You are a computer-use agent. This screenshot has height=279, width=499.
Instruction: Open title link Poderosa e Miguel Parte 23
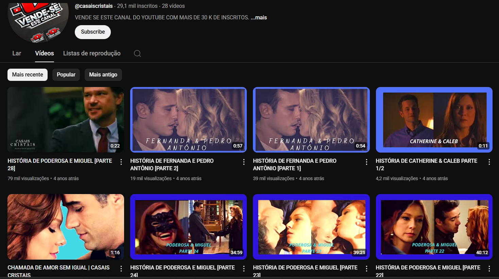coord(305,271)
